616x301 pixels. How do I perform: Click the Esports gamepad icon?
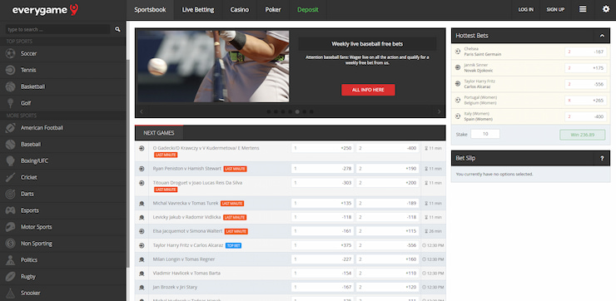[11, 210]
